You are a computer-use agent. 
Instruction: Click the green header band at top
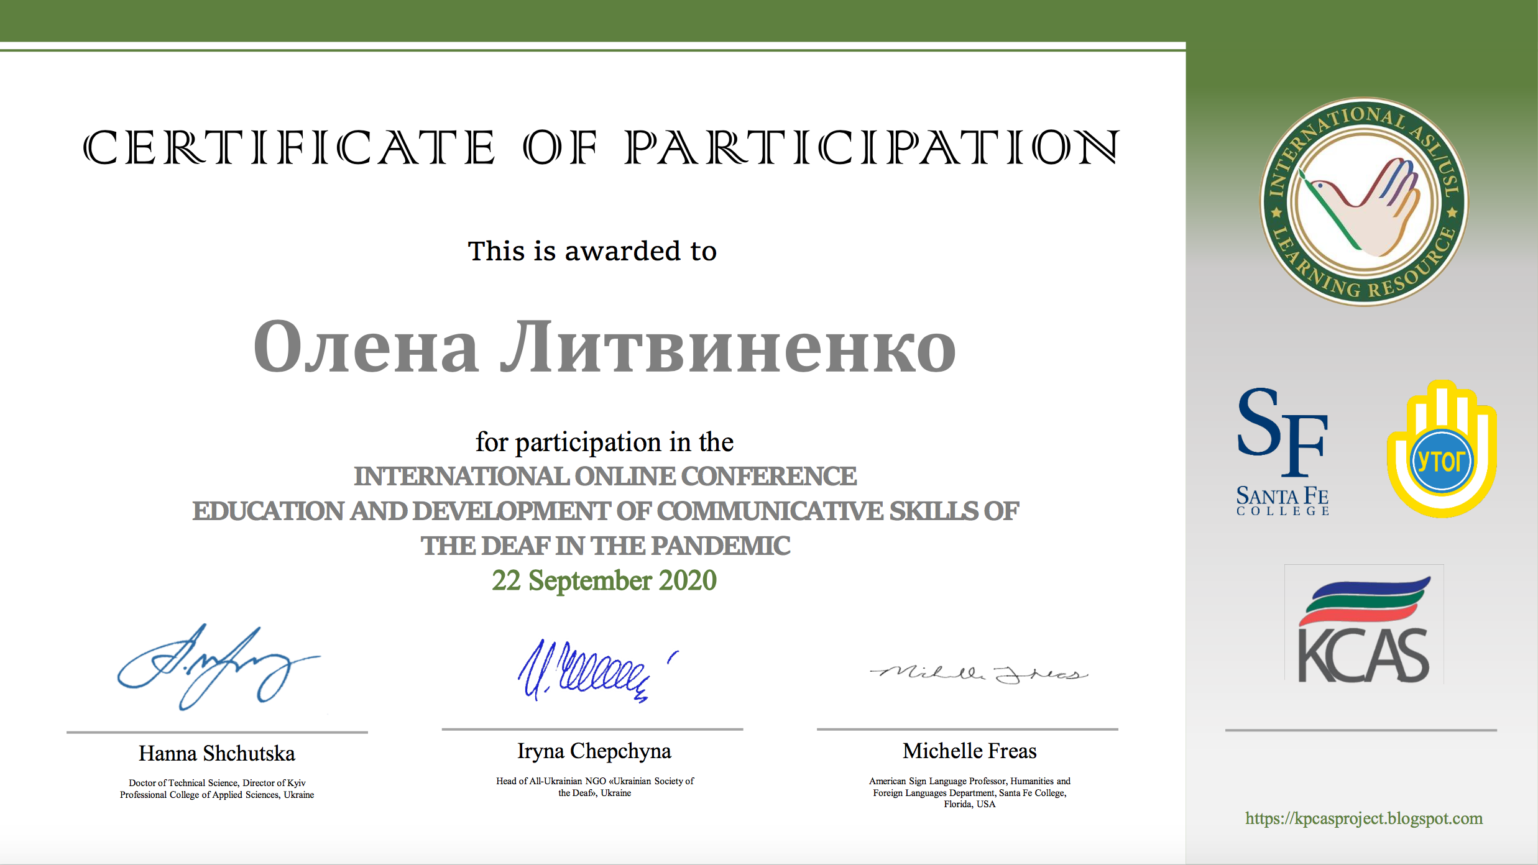591,20
